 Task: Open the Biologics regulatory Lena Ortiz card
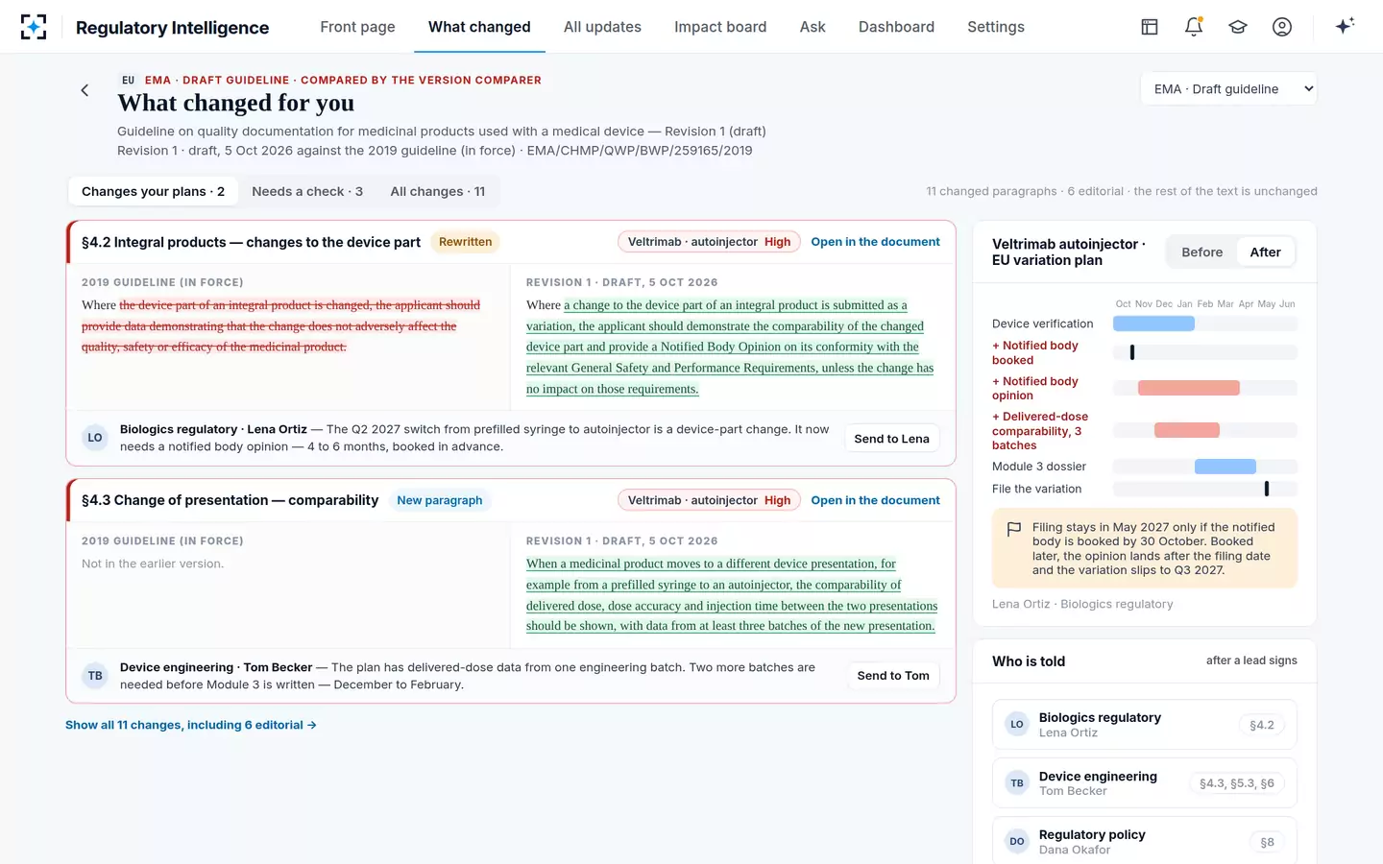(x=1144, y=725)
